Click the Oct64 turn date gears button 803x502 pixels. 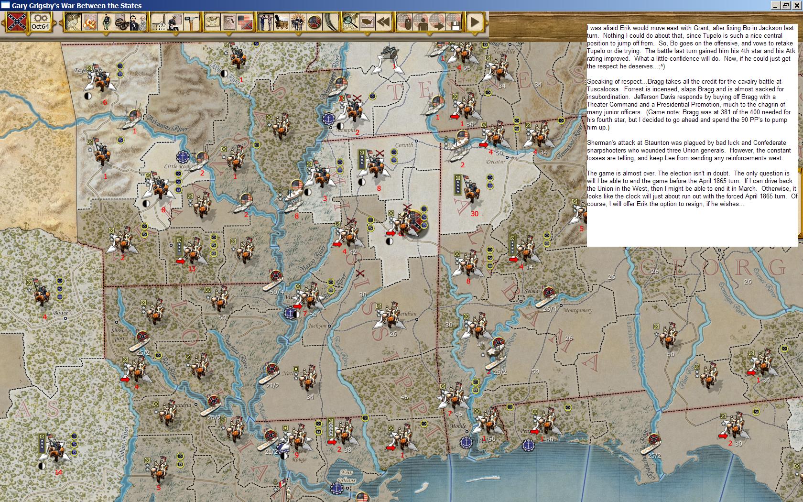[40, 22]
